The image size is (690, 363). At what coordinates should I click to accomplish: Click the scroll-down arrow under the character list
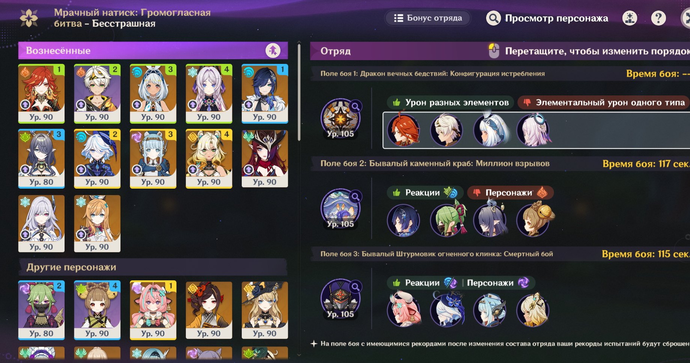299,354
